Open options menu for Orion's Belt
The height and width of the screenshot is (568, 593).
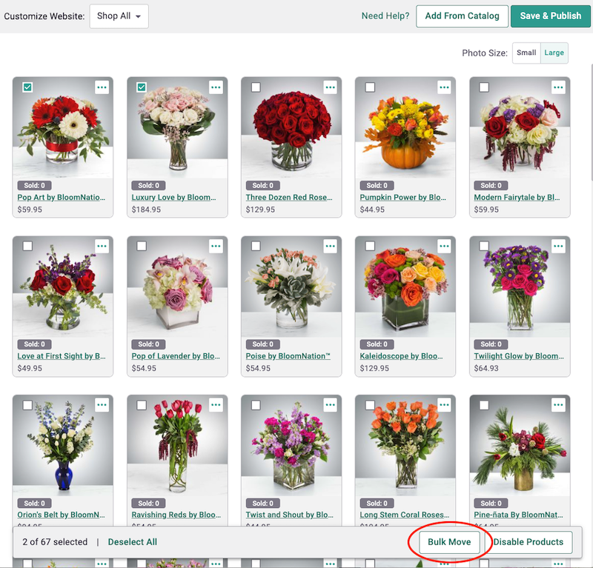click(102, 405)
